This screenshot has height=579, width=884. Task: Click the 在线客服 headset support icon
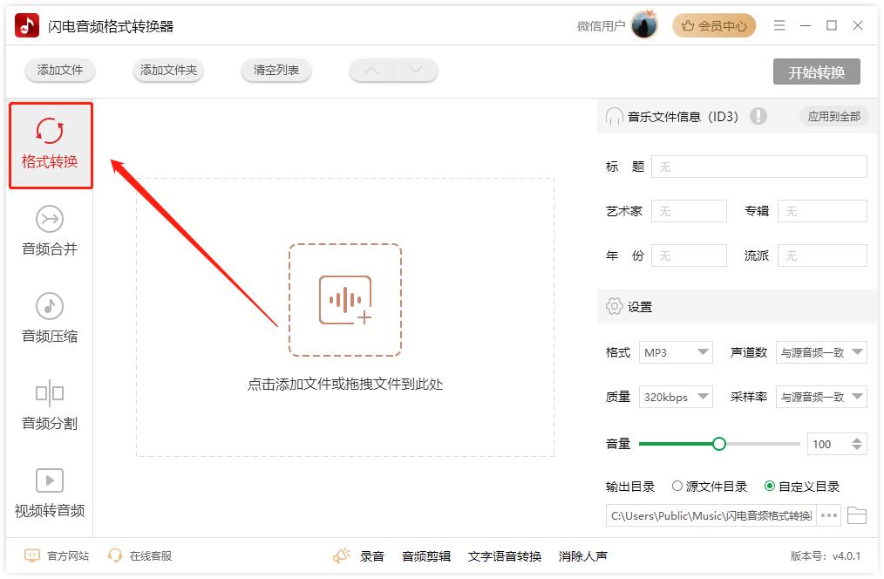click(x=114, y=555)
